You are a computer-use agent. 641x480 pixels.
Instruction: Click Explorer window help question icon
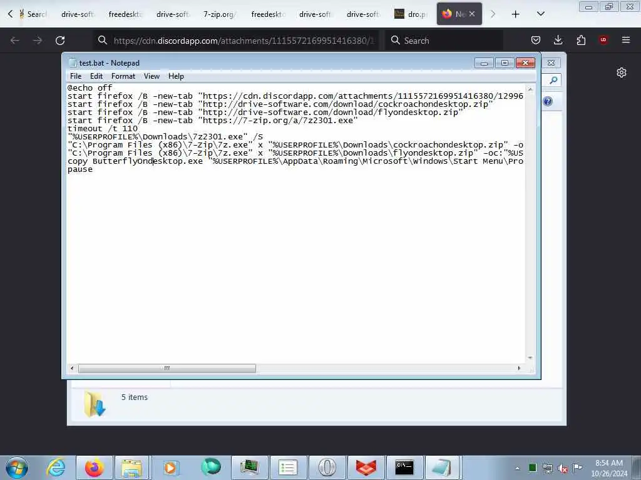pyautogui.click(x=548, y=101)
